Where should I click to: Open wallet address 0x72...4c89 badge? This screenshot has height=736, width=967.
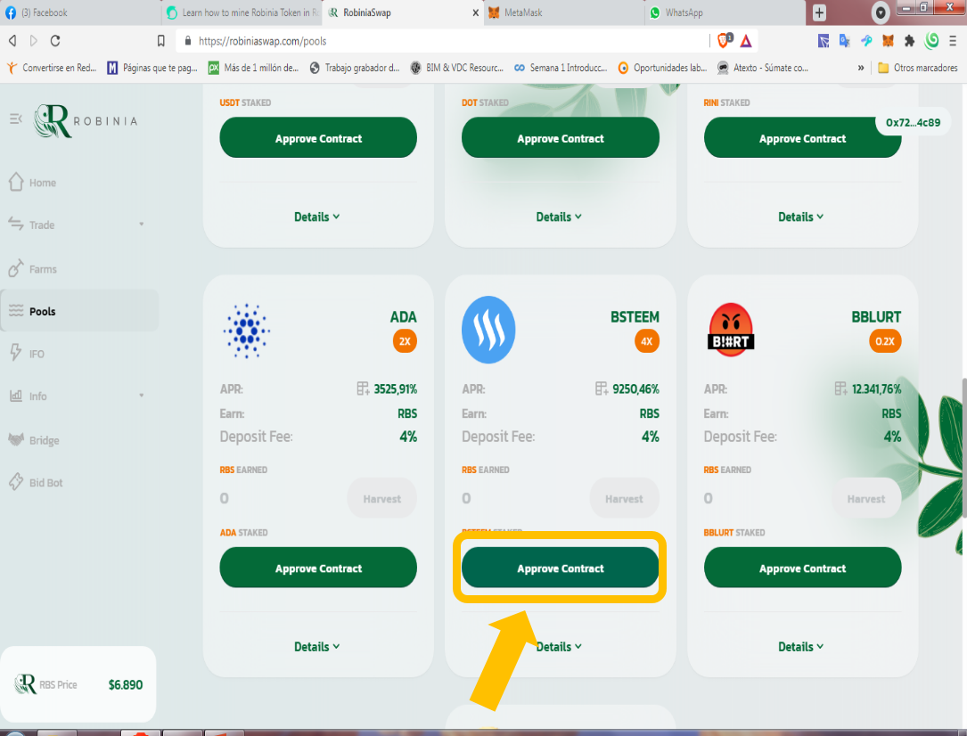coord(913,123)
